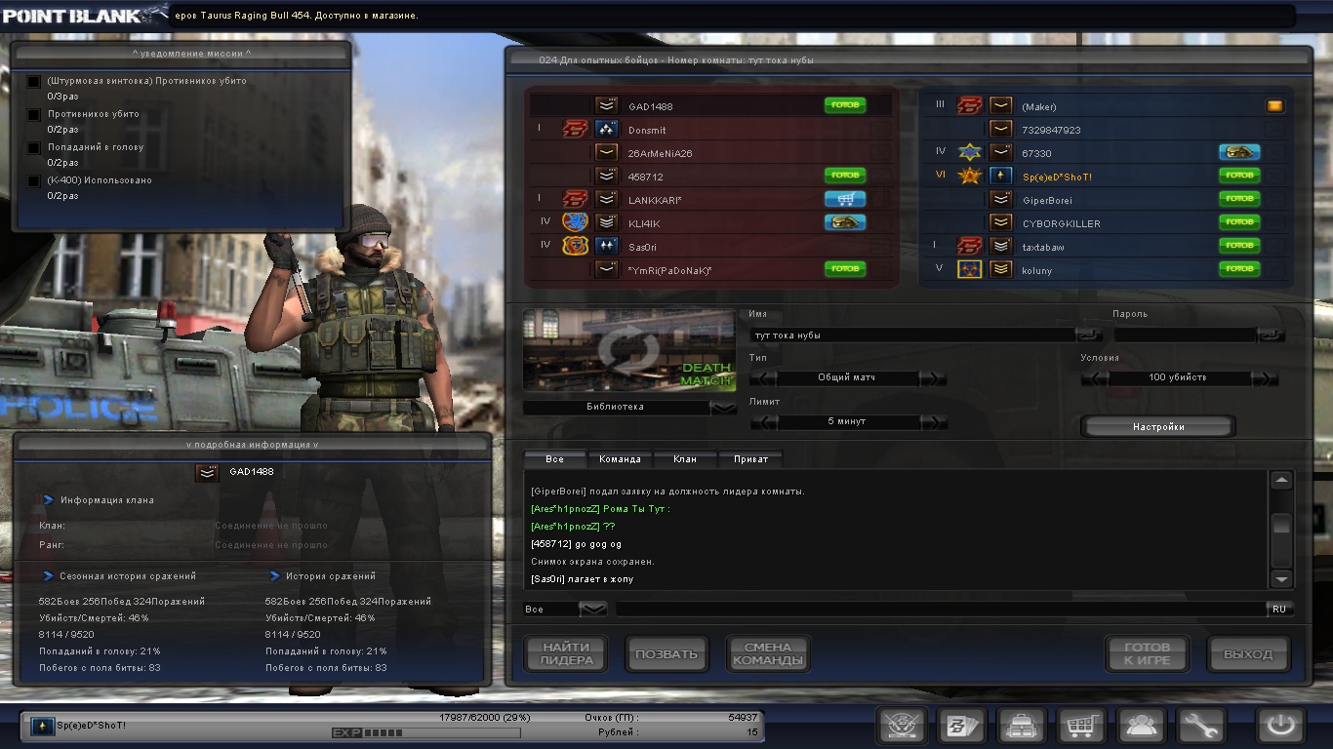Click the star clan badge next to 67330
This screenshot has height=749, width=1333.
(970, 152)
